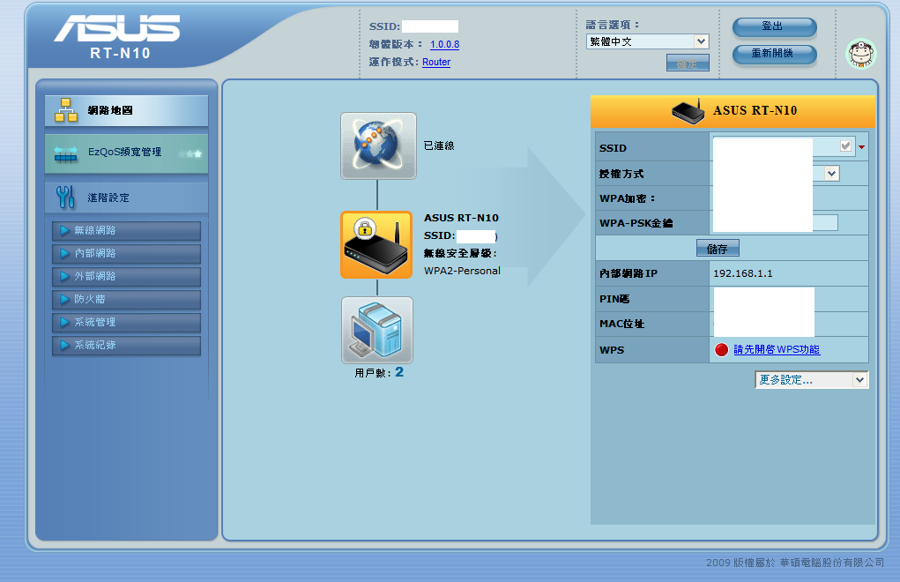The height and width of the screenshot is (582, 900).
Task: Open the Router operation mode link
Action: point(436,62)
